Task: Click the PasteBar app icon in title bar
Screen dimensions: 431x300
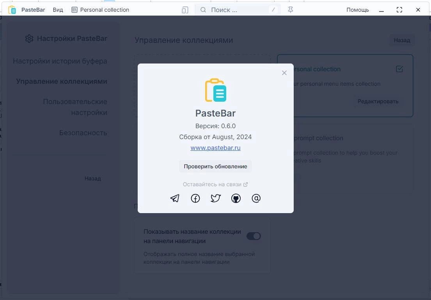Action: [12, 10]
